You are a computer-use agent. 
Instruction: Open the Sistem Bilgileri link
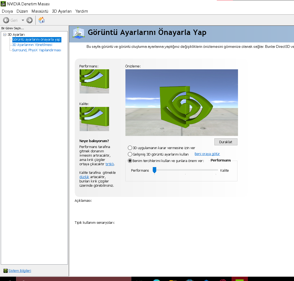click(x=20, y=271)
